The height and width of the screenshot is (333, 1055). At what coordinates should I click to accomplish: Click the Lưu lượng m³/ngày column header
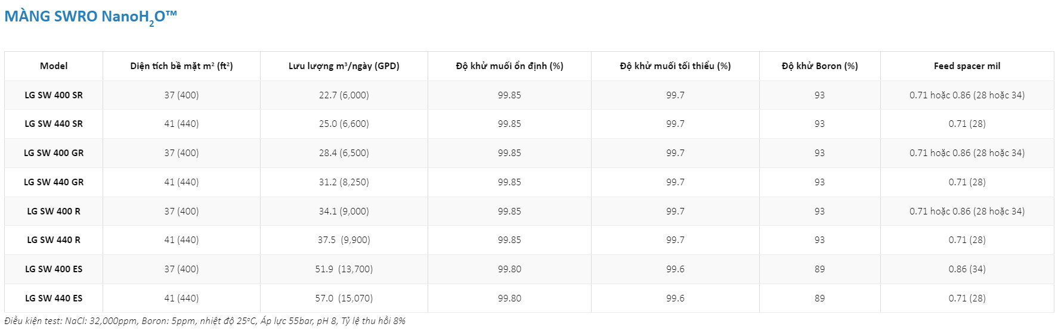(344, 66)
